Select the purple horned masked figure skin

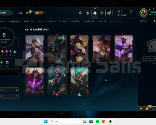pos(124,49)
